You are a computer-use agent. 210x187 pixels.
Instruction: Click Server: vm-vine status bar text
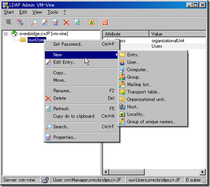coord(19,180)
